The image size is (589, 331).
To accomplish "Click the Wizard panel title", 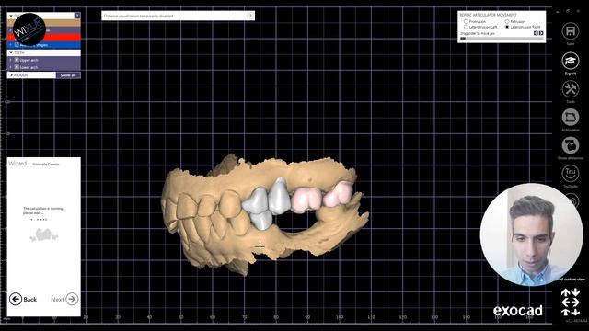I will pos(17,164).
